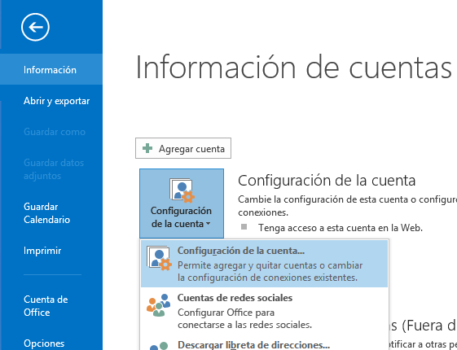Click the Agregar cuenta button
Screen dimensions: 457x350
point(183,148)
